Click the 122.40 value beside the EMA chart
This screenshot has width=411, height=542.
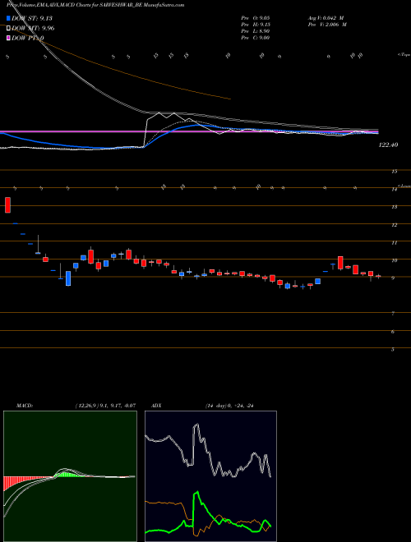[x=388, y=145]
